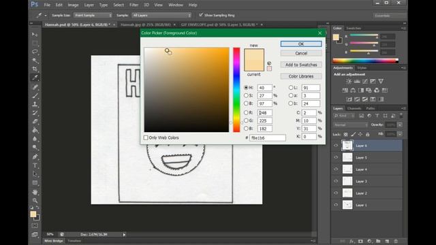436x245 pixels.
Task: Toggle Quick Mask mode icon
Action: (x=35, y=225)
